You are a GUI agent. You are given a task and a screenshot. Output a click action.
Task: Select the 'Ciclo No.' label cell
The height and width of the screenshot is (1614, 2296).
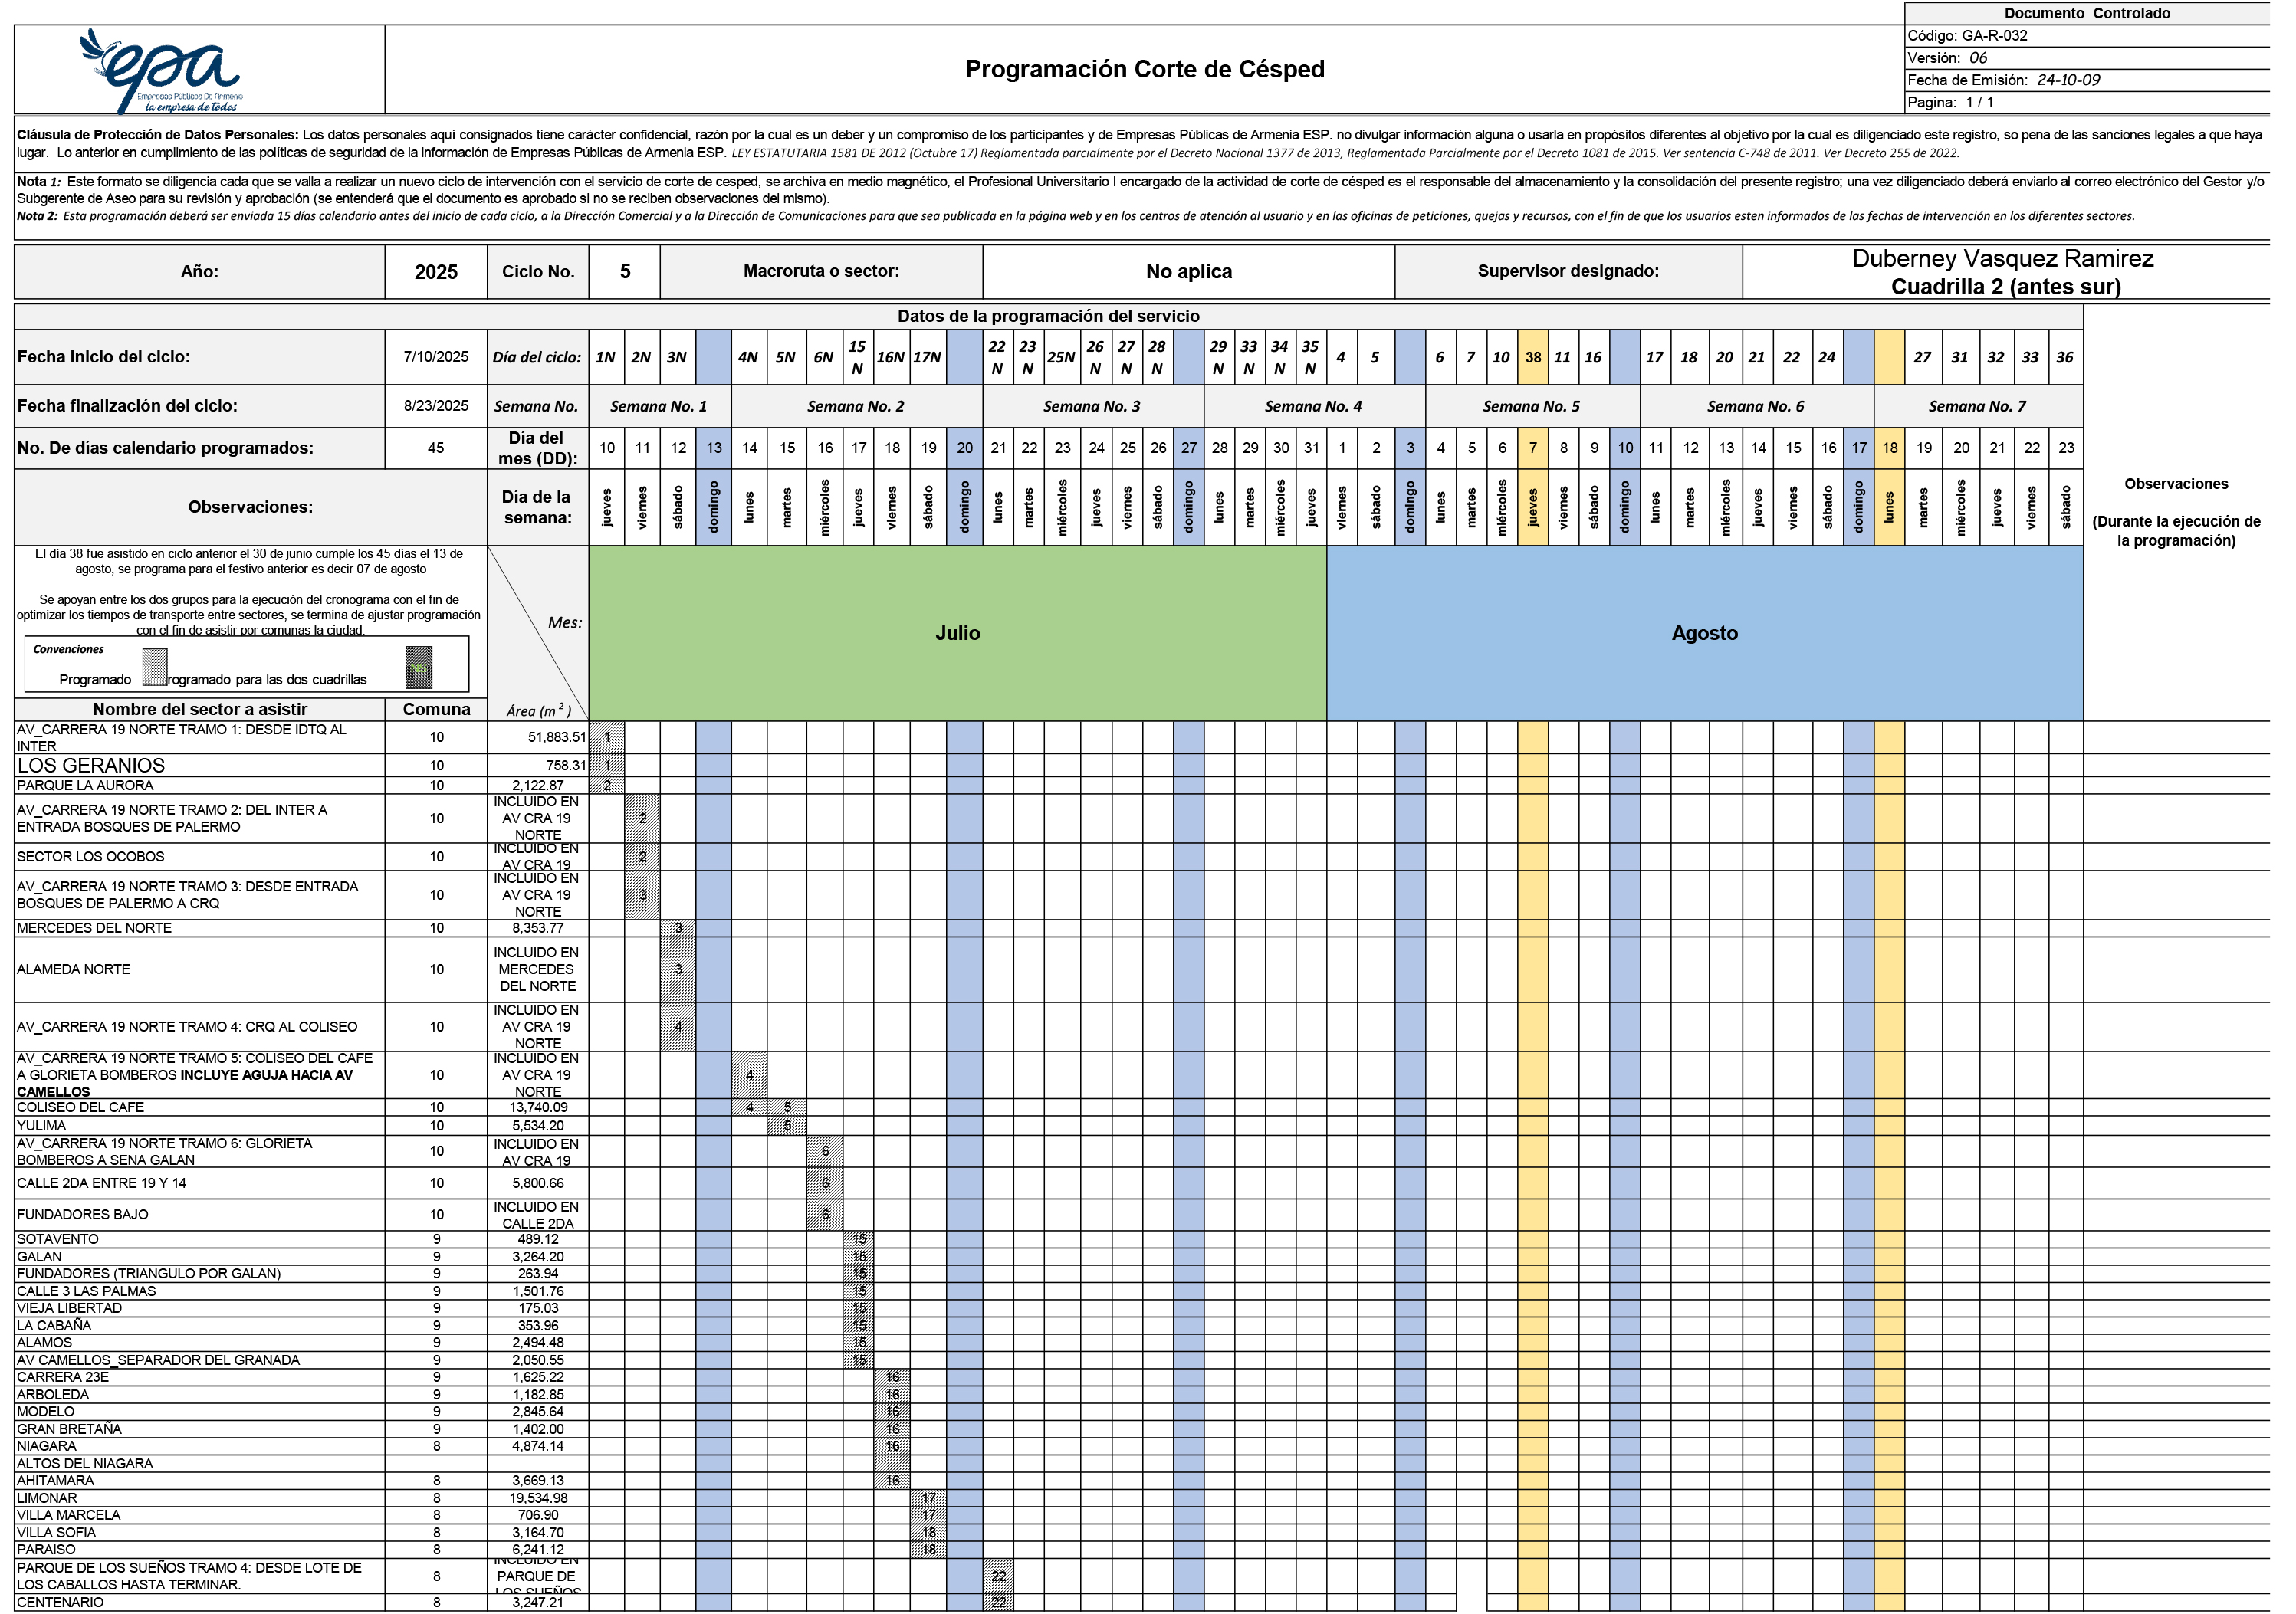538,271
